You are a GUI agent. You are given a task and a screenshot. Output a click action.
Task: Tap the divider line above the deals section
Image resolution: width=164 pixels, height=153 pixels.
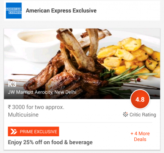[82, 122]
